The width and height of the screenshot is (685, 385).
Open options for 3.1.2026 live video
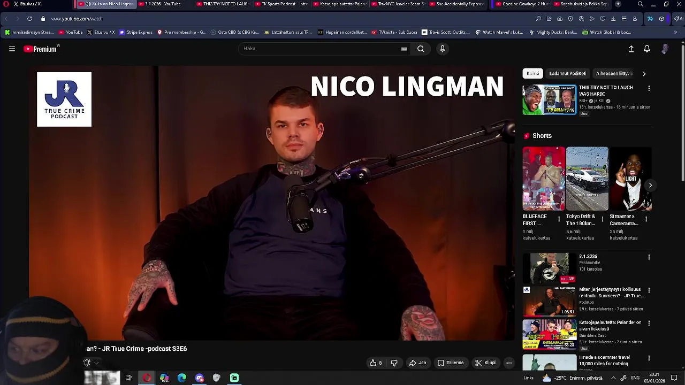pos(649,257)
